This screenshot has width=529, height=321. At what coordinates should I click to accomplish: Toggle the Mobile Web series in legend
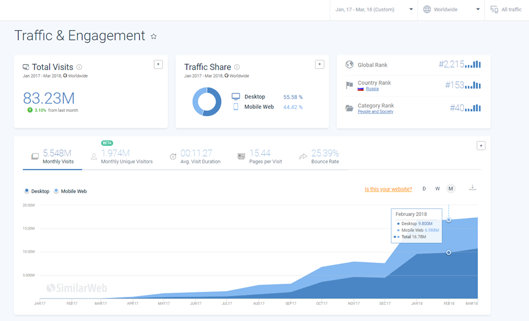[x=71, y=191]
